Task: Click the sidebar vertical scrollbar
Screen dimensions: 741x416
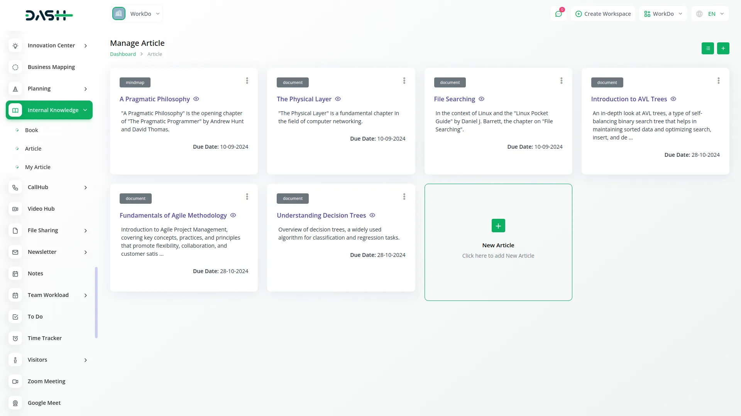Action: click(x=96, y=302)
